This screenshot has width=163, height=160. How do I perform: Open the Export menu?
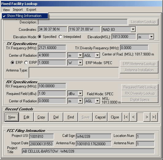pyautogui.click(x=31, y=10)
